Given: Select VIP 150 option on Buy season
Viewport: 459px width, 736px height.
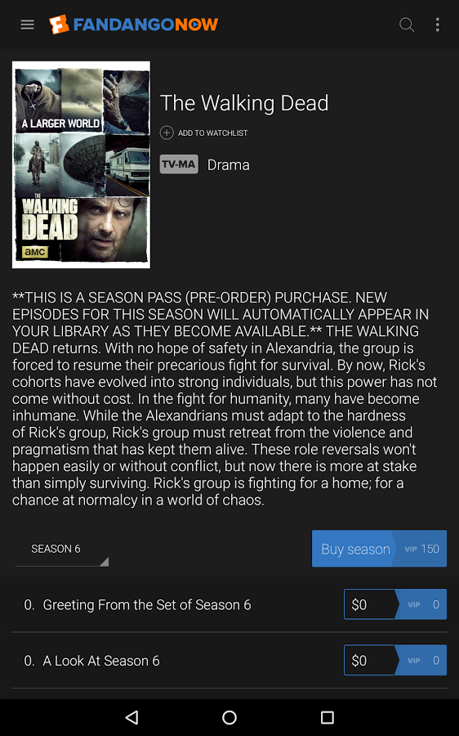Looking at the screenshot, I should pyautogui.click(x=421, y=549).
